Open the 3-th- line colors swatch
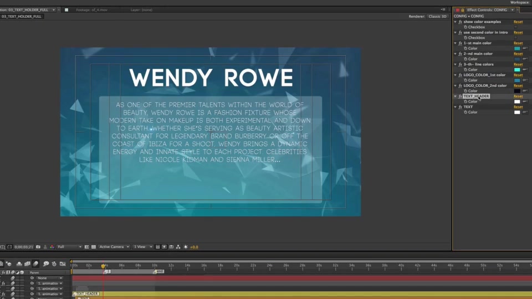This screenshot has width=532, height=299. click(x=517, y=70)
